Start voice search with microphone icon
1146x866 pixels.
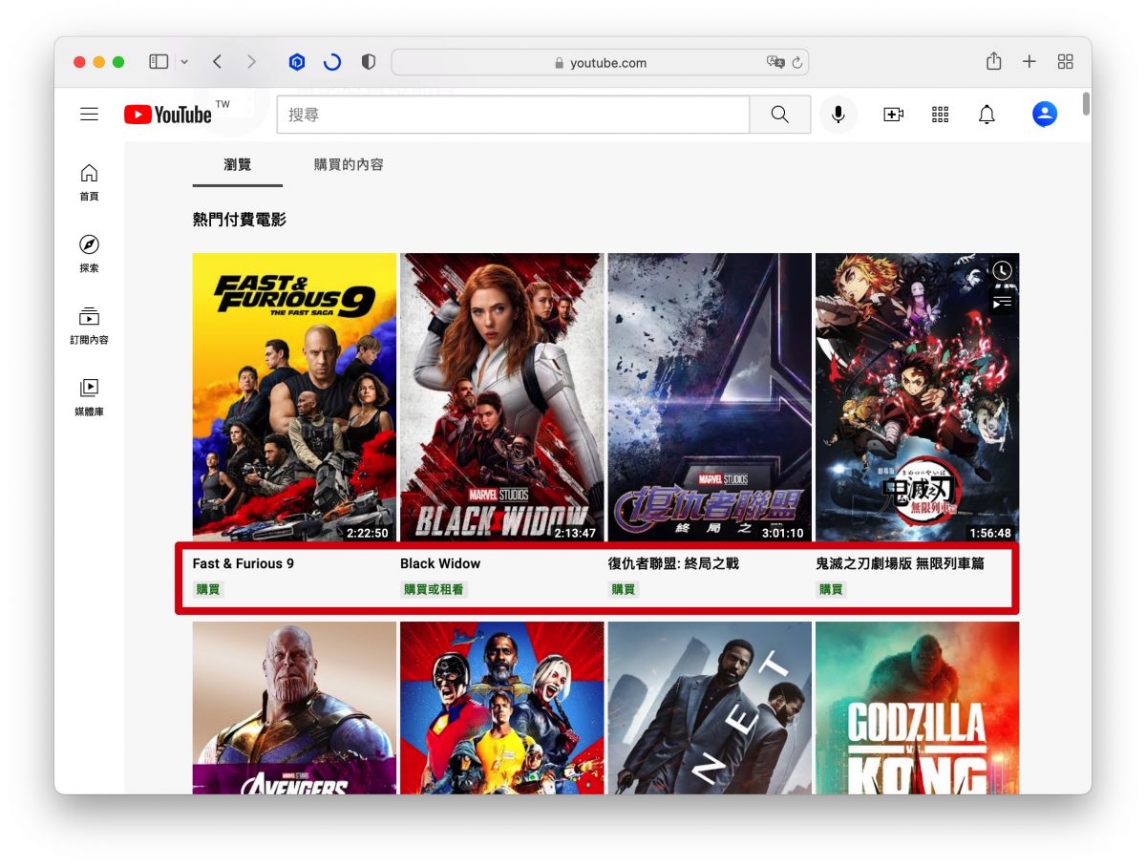click(x=838, y=115)
